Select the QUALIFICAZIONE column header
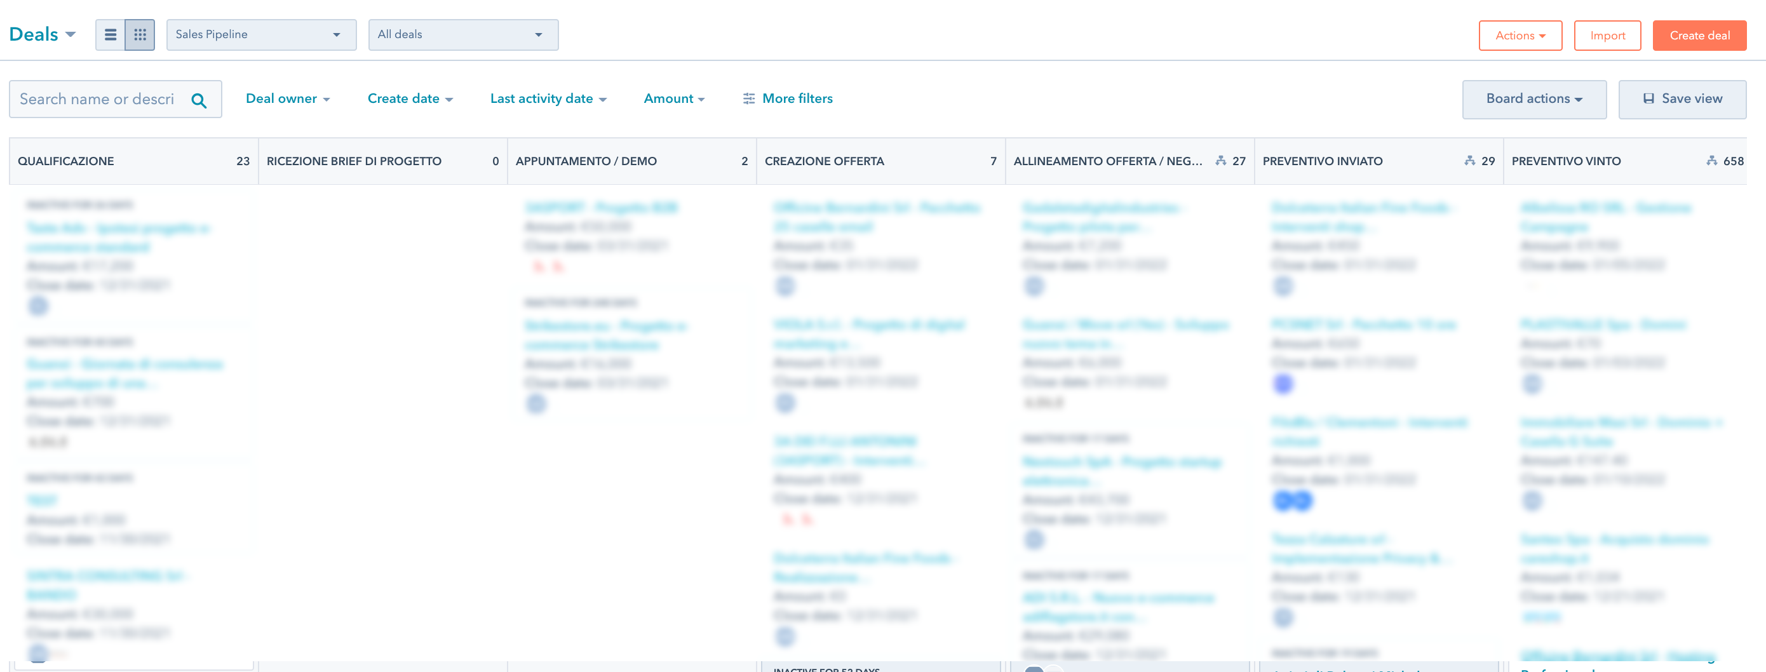Image resolution: width=1766 pixels, height=672 pixels. [133, 161]
